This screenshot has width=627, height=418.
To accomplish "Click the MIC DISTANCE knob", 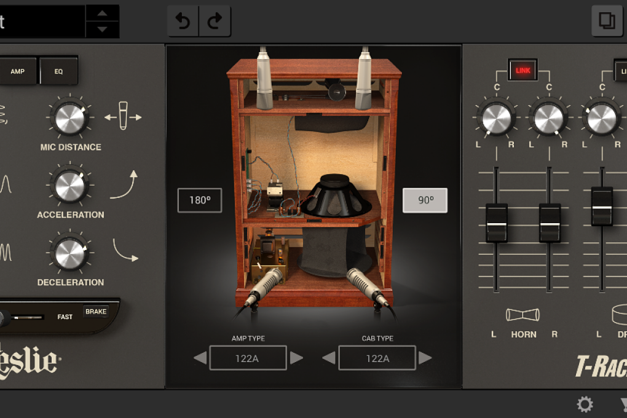I will pos(70,119).
